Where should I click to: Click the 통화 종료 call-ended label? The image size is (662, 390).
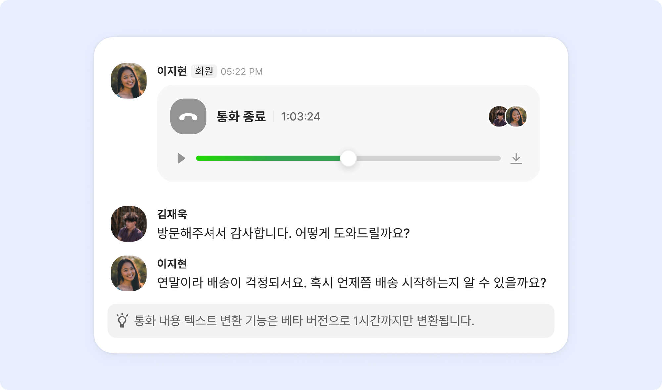coord(241,117)
